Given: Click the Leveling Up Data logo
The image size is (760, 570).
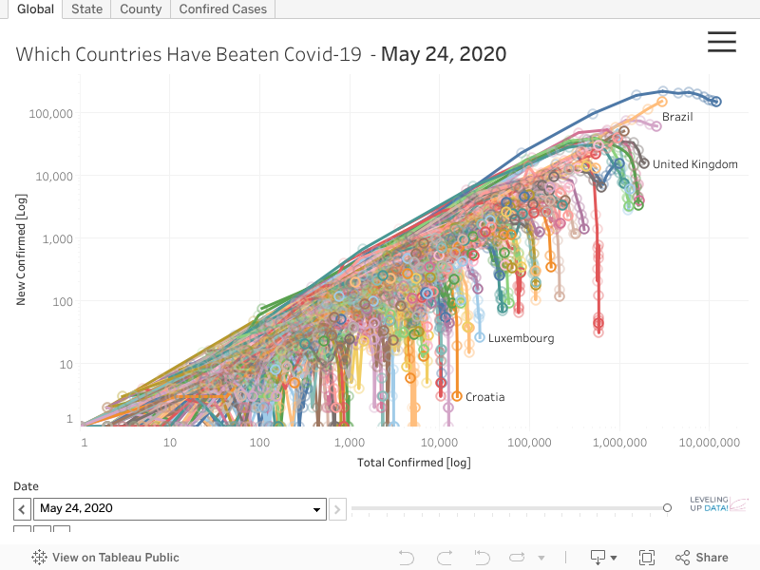Looking at the screenshot, I should (x=719, y=505).
